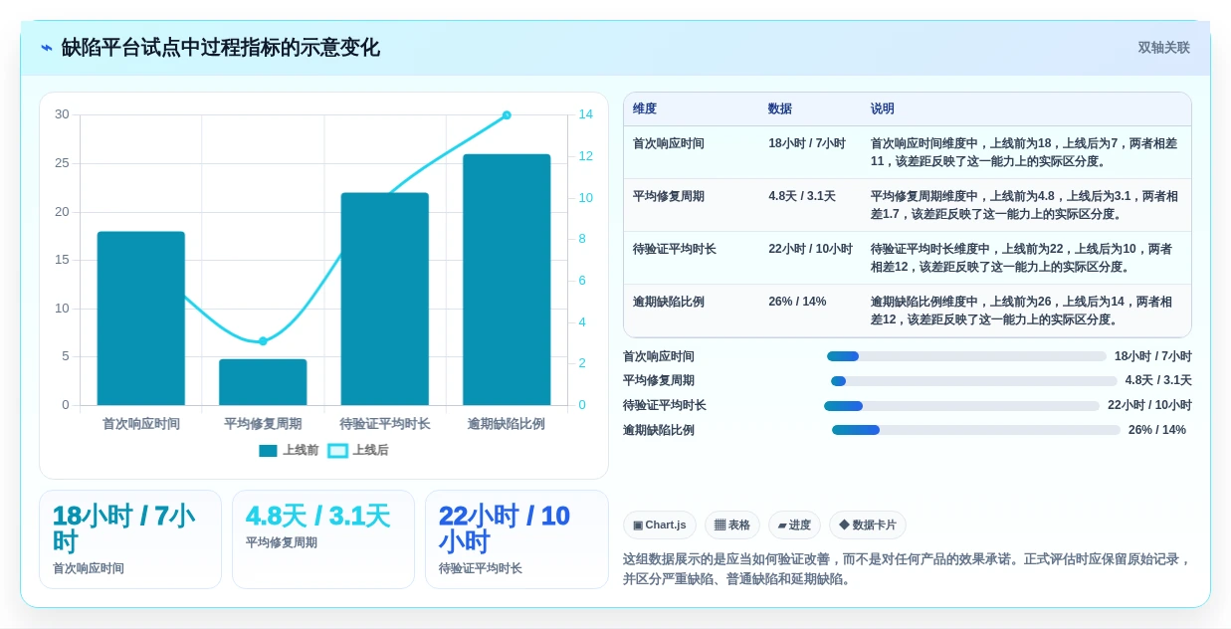Screen dimensions: 1231x629
Task: Click the 26% / 14% progress value text
Action: (1157, 430)
